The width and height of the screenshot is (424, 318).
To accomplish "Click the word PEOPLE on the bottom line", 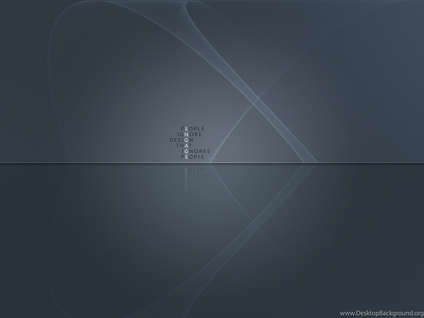I will point(193,157).
